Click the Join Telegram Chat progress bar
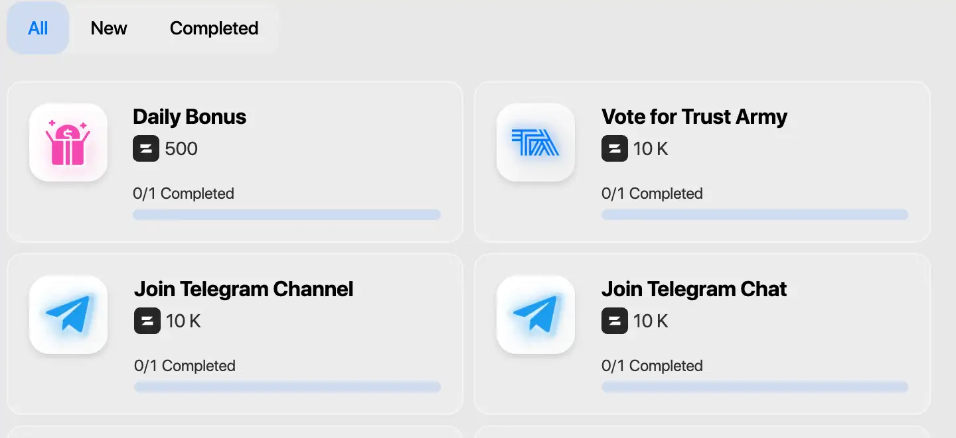This screenshot has height=438, width=956. coord(754,387)
